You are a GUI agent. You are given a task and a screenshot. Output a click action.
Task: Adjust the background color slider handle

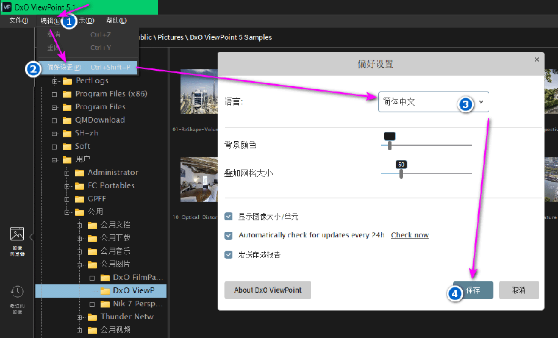390,145
